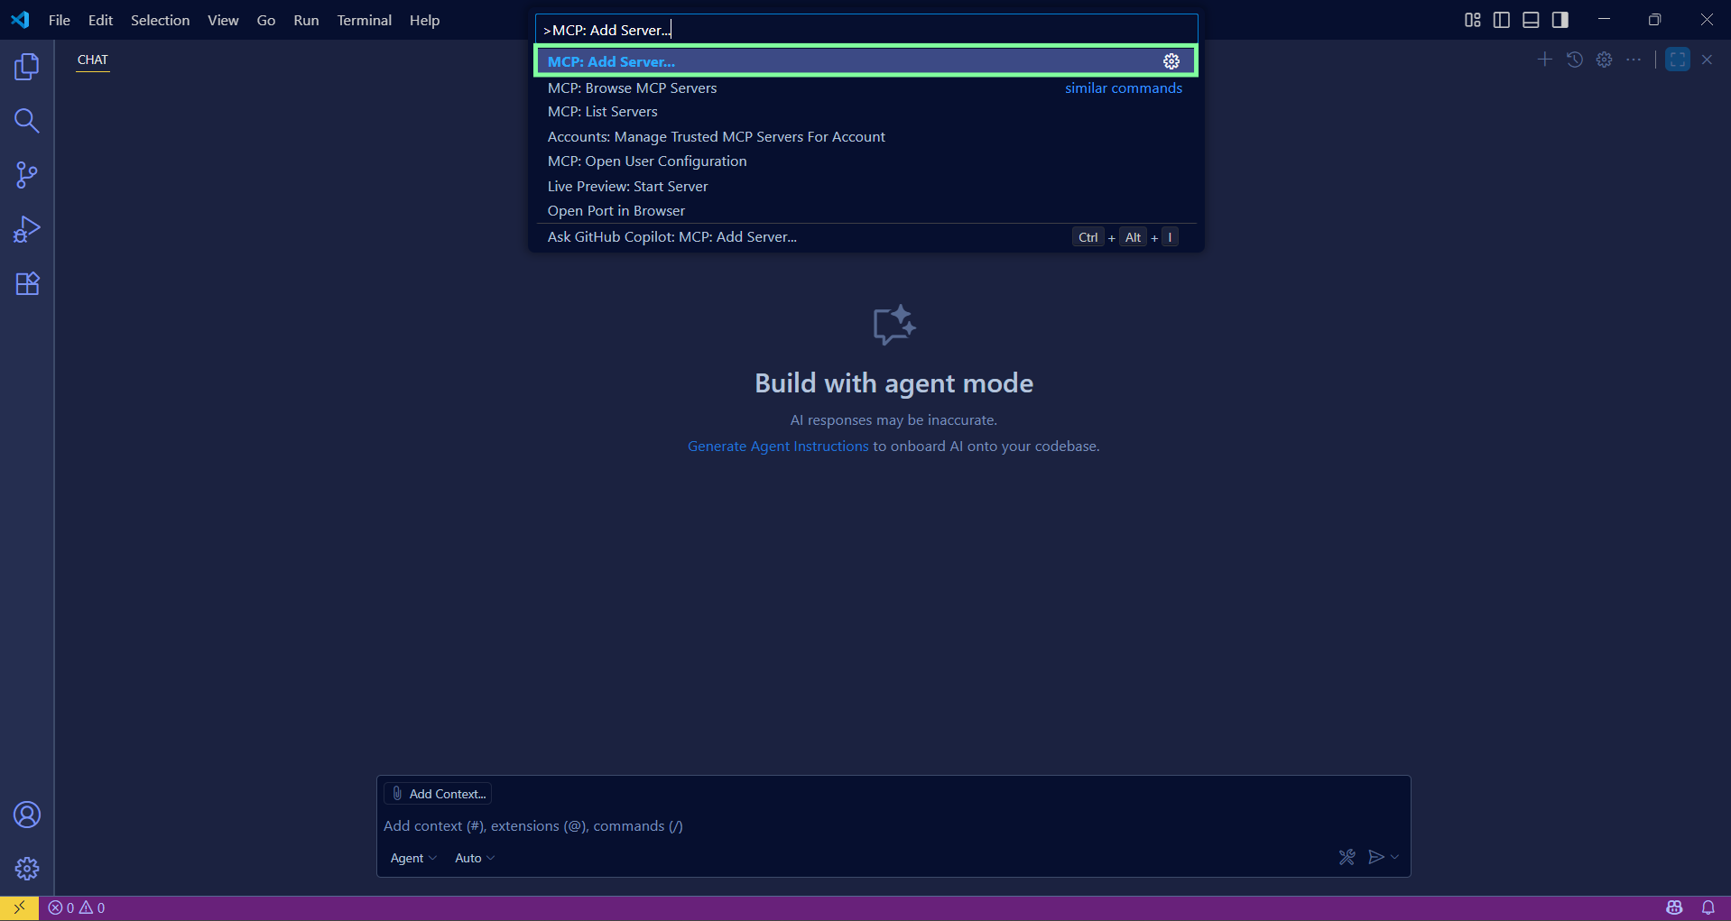Select Live Preview: Start Server command
Screen dimensions: 1731x921
coord(866,187)
